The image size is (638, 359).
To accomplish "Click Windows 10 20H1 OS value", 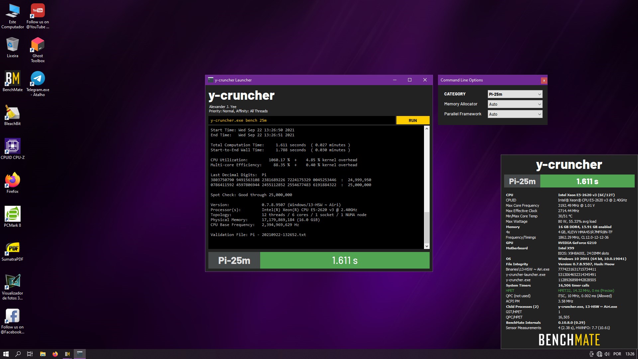I will (592, 259).
